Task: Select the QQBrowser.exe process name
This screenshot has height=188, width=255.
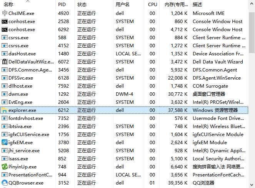Action: coord(26,183)
